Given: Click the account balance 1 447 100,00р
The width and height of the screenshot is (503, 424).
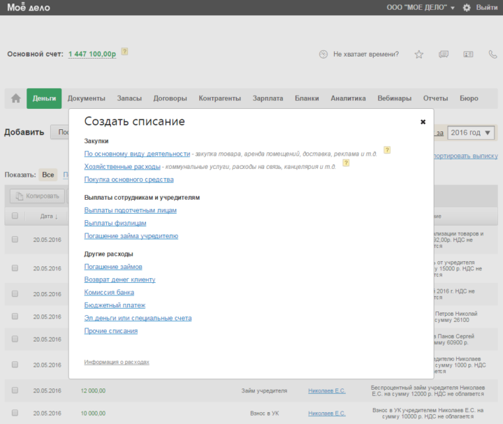Looking at the screenshot, I should point(92,54).
